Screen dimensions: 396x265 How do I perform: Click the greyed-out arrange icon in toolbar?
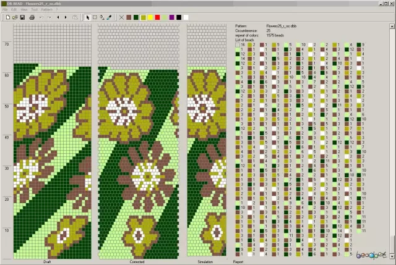coord(75,17)
